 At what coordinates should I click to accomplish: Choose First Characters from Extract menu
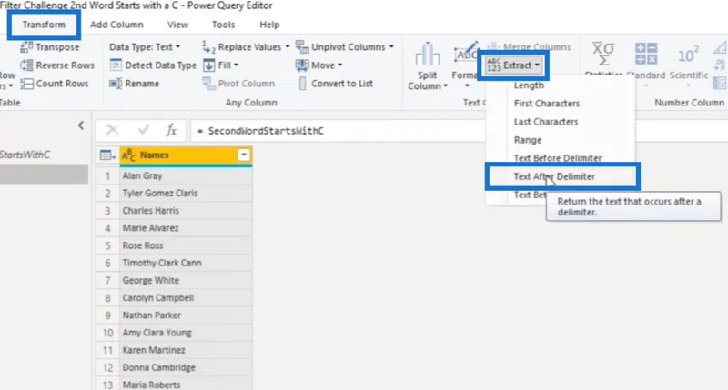[547, 104]
